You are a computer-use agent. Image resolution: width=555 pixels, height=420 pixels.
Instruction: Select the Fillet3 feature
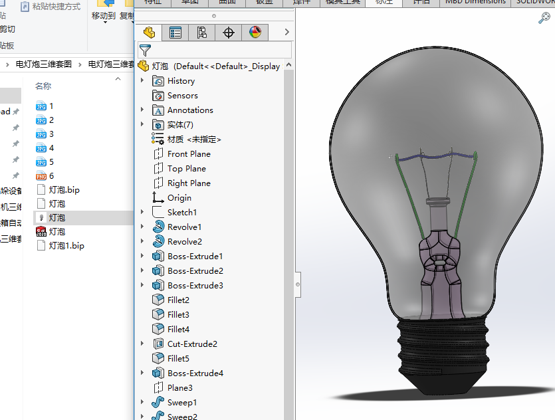(178, 315)
